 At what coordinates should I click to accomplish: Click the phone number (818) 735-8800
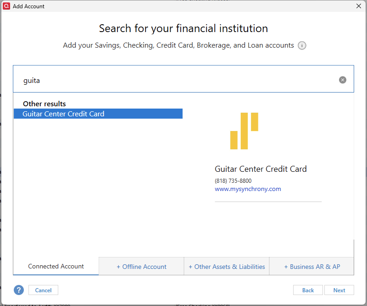(x=233, y=180)
